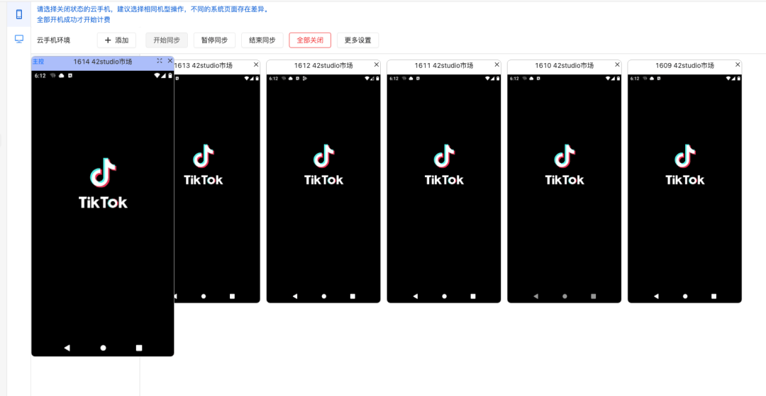Image resolution: width=766 pixels, height=396 pixels.
Task: Open the desktop monitor sidebar icon
Action: coord(19,39)
